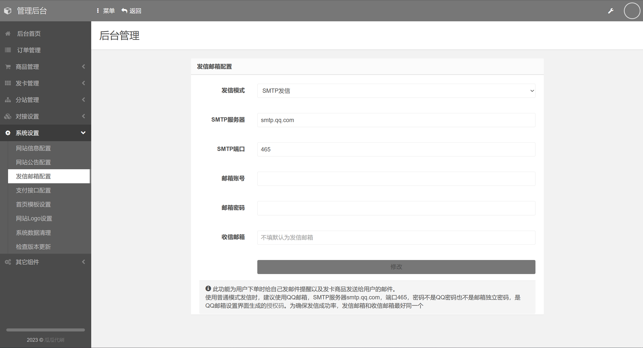Click the cube logo icon beside 管理后台
This screenshot has height=348, width=643.
8,11
